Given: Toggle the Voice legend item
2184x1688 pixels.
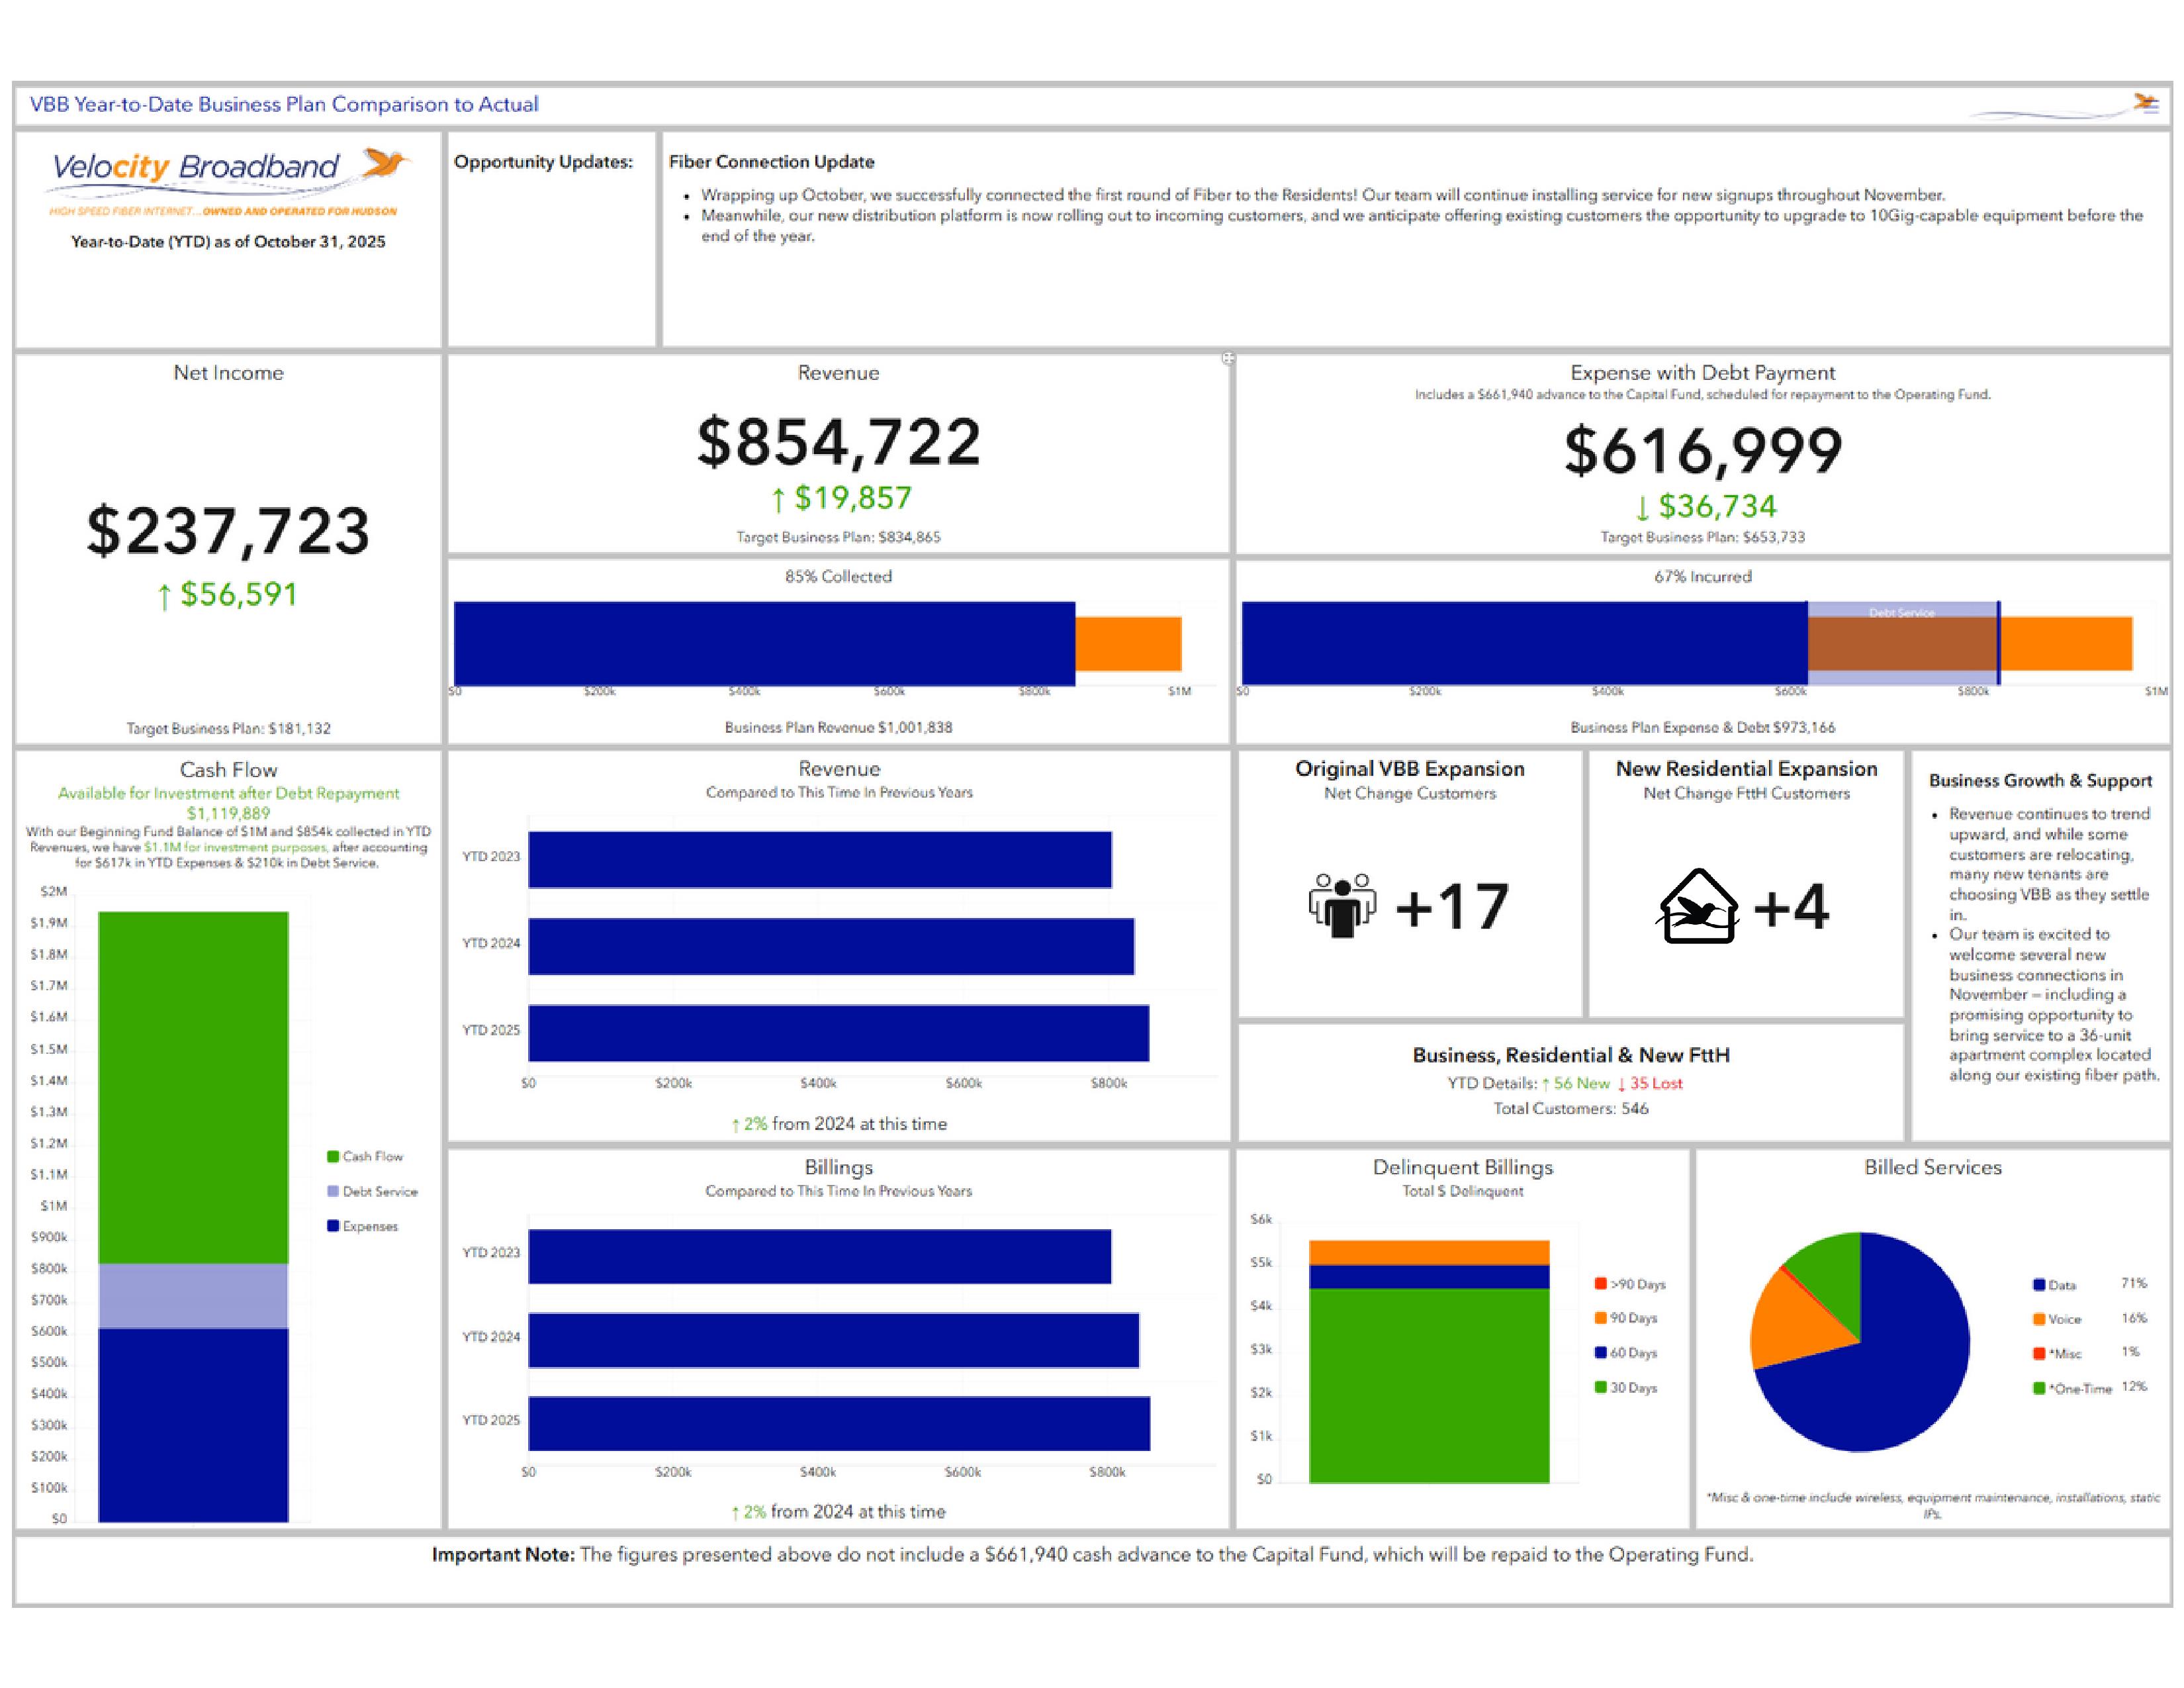Looking at the screenshot, I should [2058, 1319].
